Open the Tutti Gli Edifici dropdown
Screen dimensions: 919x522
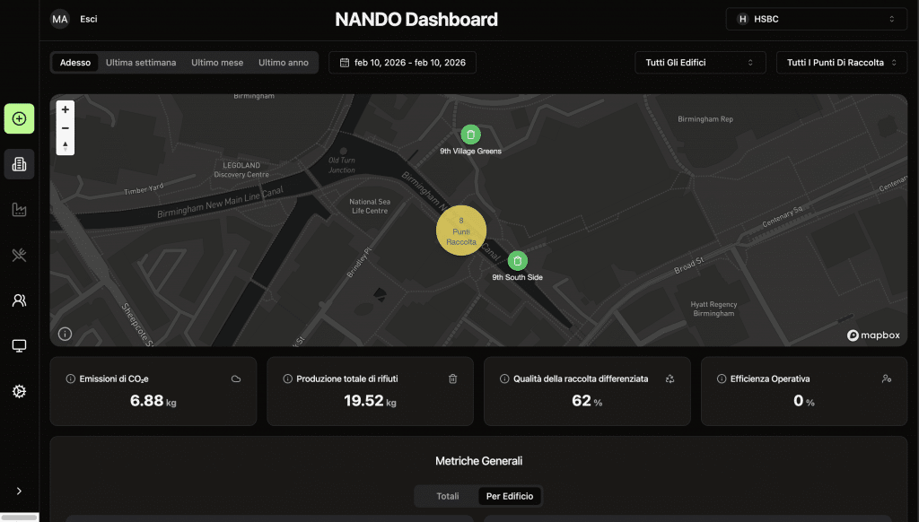(x=700, y=63)
